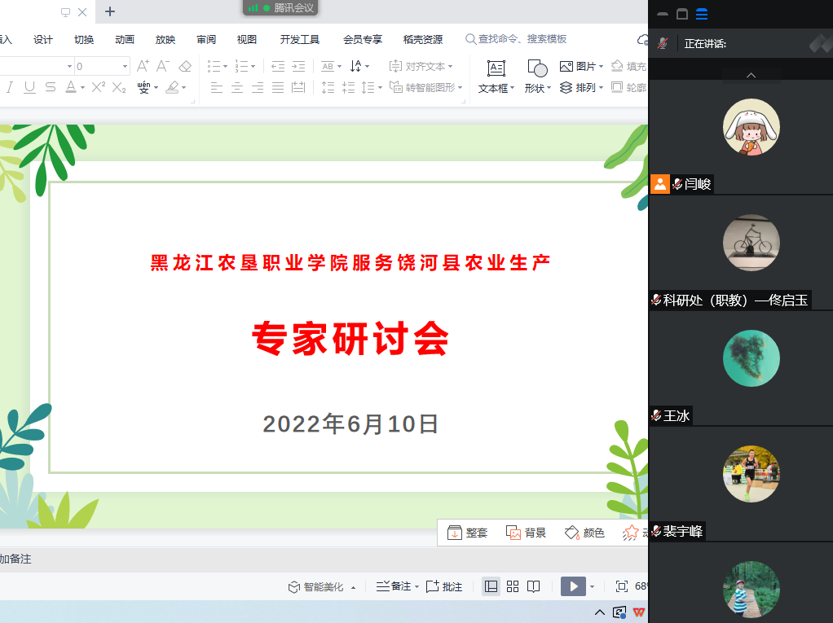Align text right
Image resolution: width=833 pixels, height=623 pixels.
pyautogui.click(x=258, y=88)
